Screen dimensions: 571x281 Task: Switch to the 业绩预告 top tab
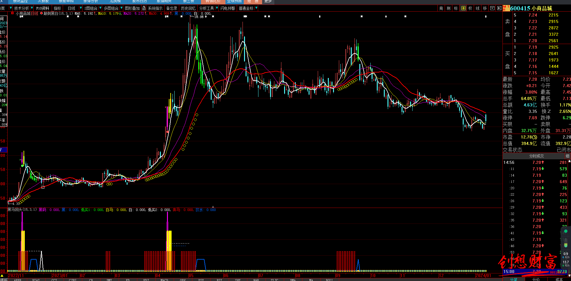coord(234,2)
